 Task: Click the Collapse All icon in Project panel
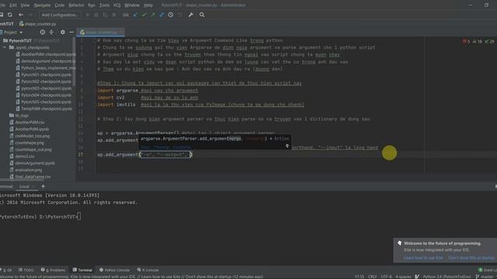pos(51,33)
